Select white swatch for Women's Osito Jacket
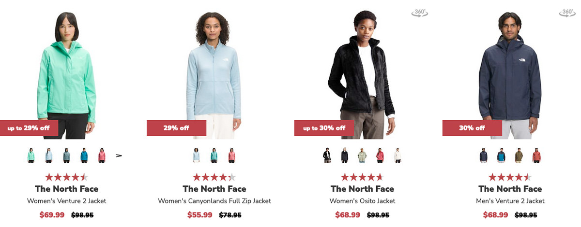 pyautogui.click(x=398, y=156)
